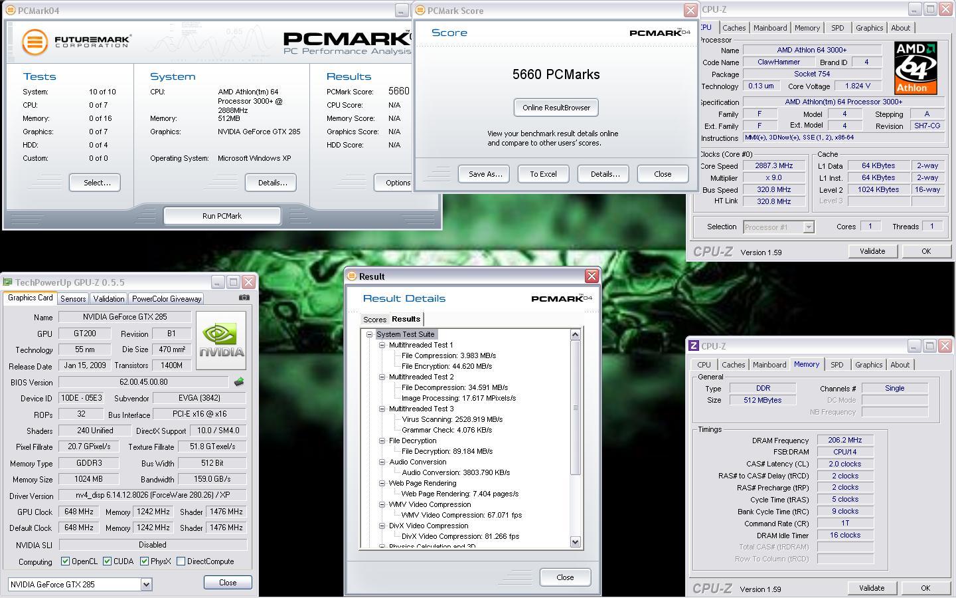
Task: Click the Result tree scrollbar down arrow
Action: tap(576, 542)
